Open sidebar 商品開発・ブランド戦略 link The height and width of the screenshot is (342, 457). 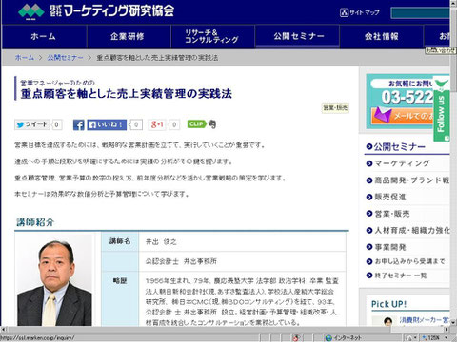tap(412, 180)
